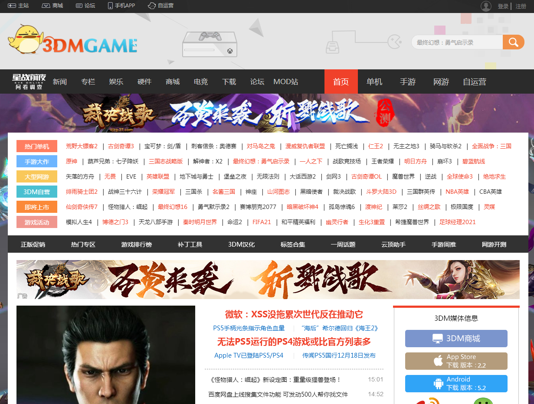
Task: Click the Android robot icon
Action: [x=438, y=383]
